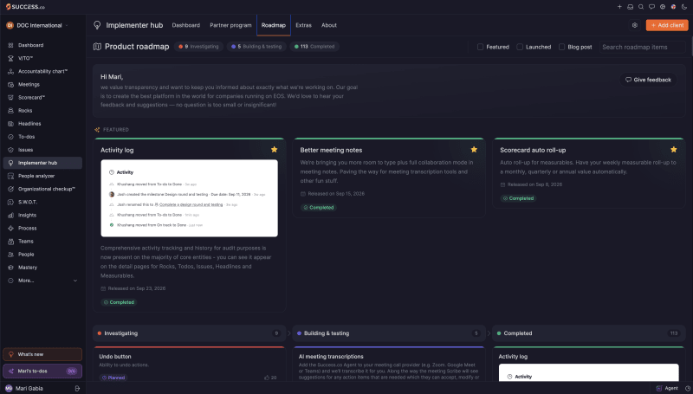Click the Investigating column header

(x=189, y=333)
